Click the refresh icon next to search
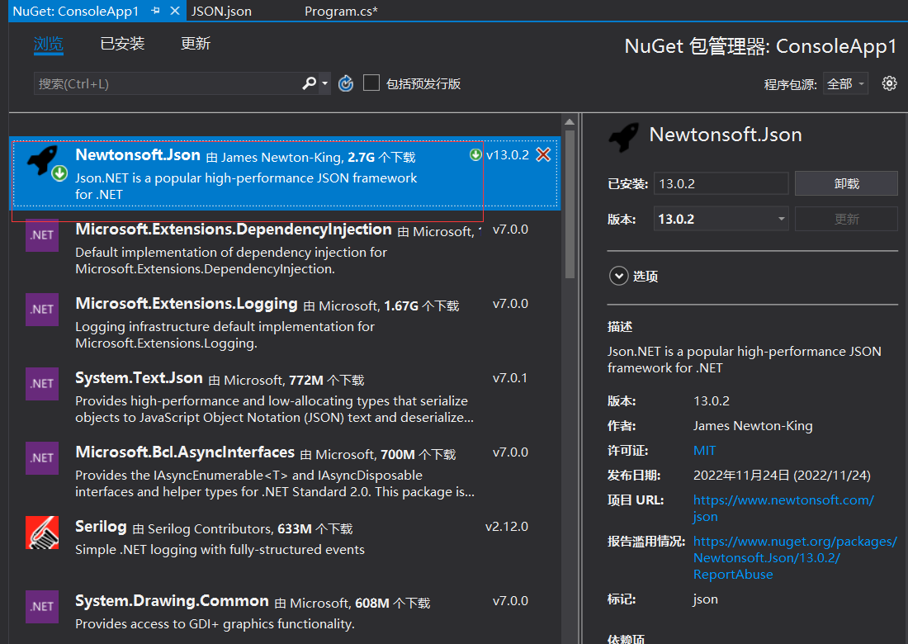Screen dimensions: 908x644 pyautogui.click(x=346, y=84)
